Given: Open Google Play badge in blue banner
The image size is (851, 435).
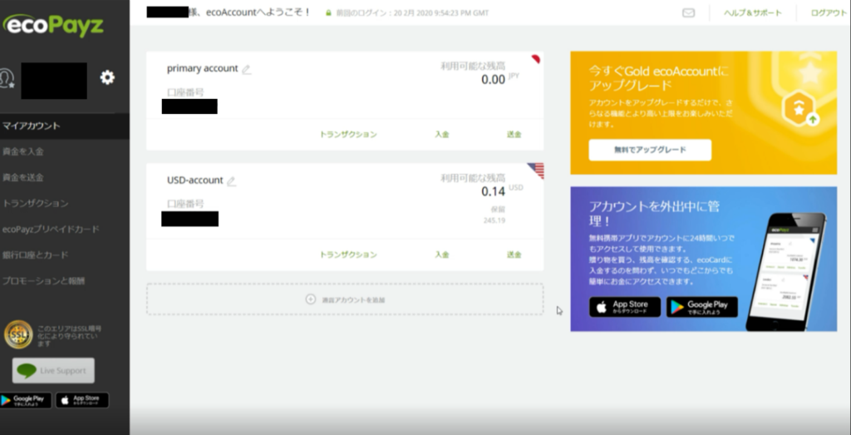Looking at the screenshot, I should (701, 307).
